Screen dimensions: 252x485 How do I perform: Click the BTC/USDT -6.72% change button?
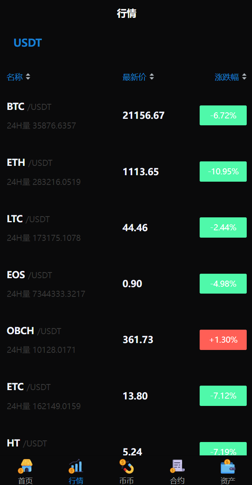(x=223, y=115)
